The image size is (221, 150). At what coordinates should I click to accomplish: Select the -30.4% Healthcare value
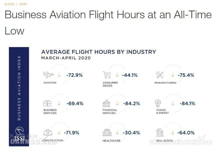tap(131, 133)
